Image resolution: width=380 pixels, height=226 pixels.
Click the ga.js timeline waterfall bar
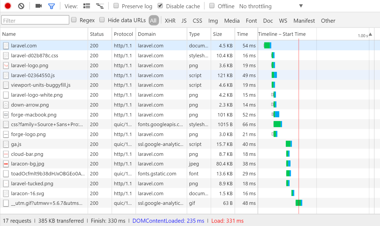click(x=289, y=144)
